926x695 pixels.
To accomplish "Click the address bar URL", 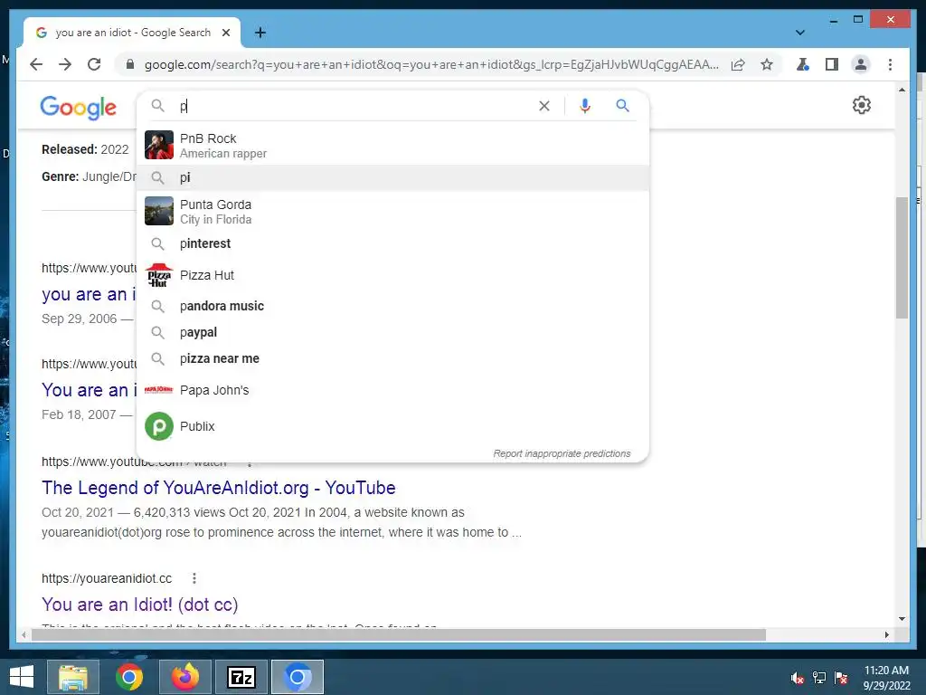I will coord(431,64).
